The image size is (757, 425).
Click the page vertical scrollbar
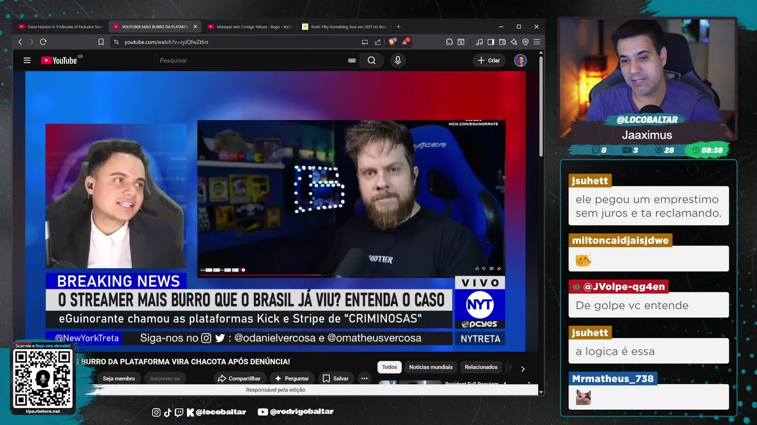pos(541,106)
